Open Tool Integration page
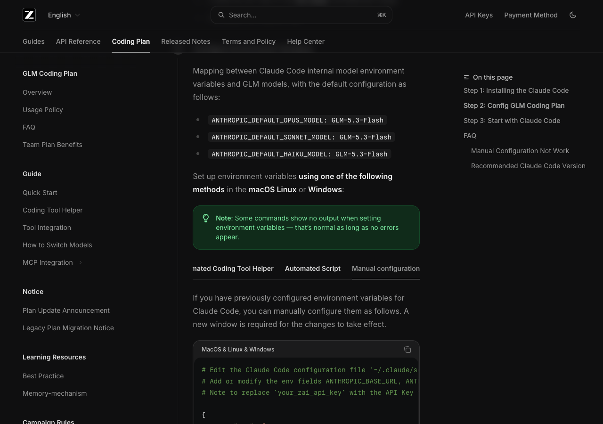 47,228
